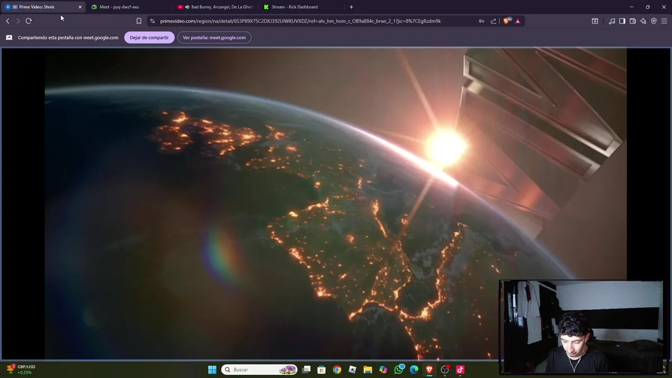This screenshot has height=378, width=672.
Task: Close the Prime Video: Shrek tab
Action: click(80, 7)
